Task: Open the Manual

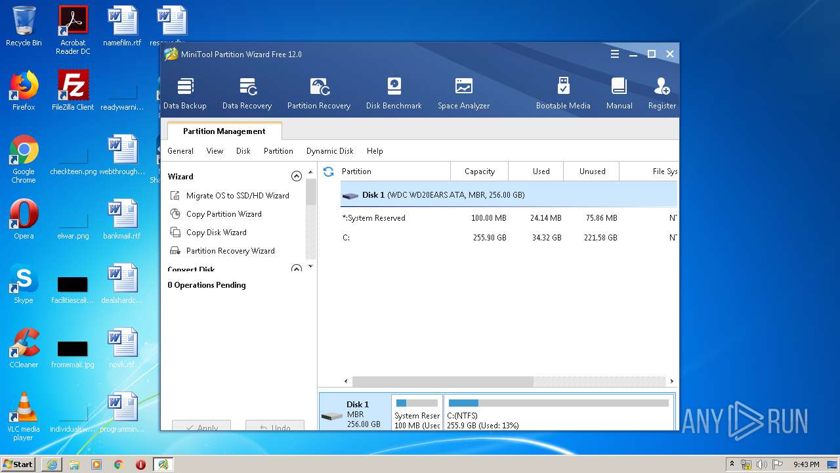Action: tap(619, 93)
